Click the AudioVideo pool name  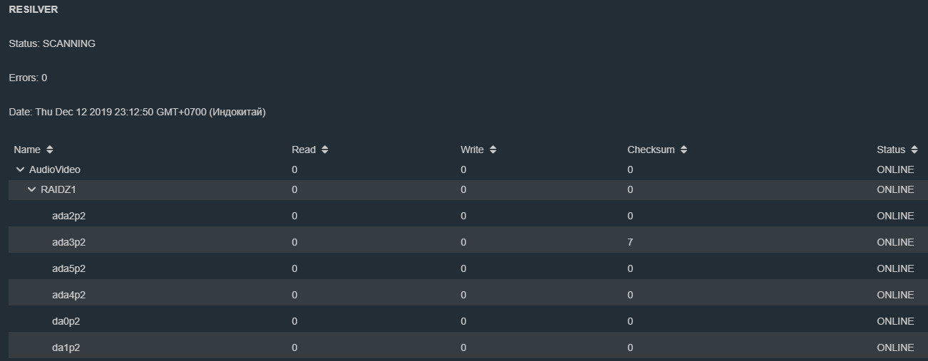click(x=55, y=169)
